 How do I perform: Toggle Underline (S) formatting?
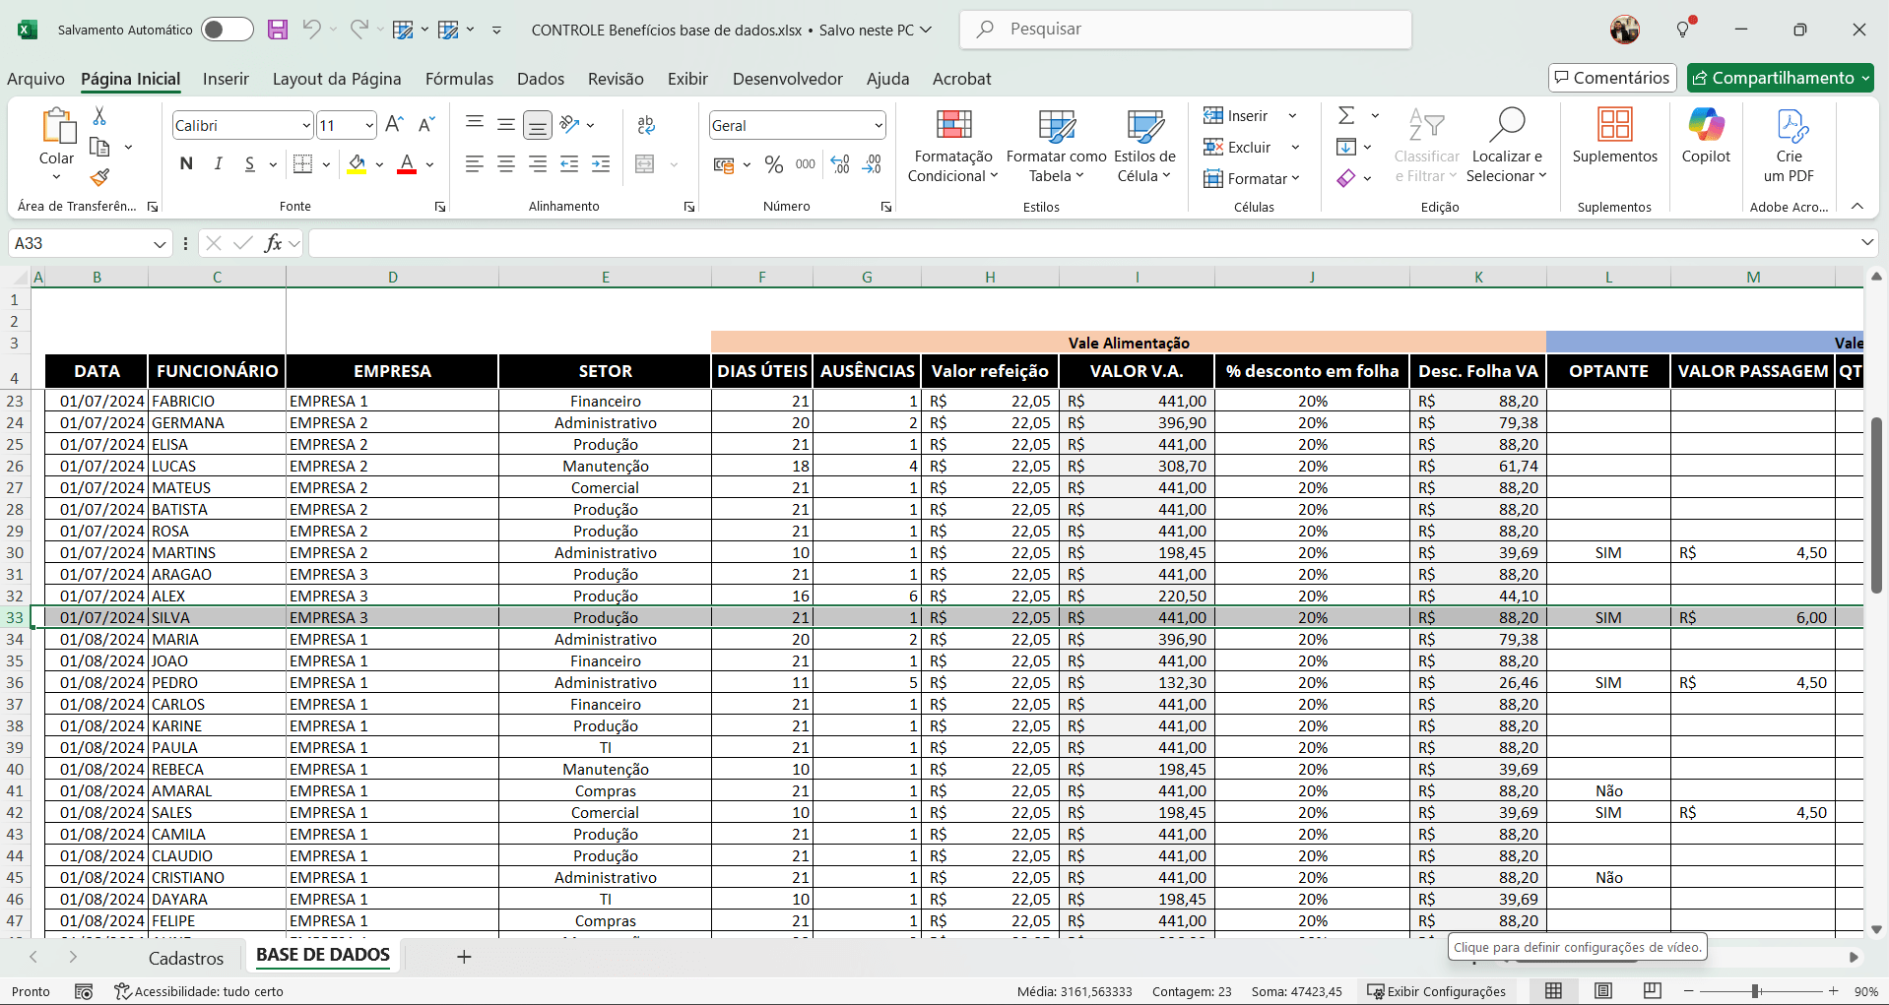coord(249,164)
